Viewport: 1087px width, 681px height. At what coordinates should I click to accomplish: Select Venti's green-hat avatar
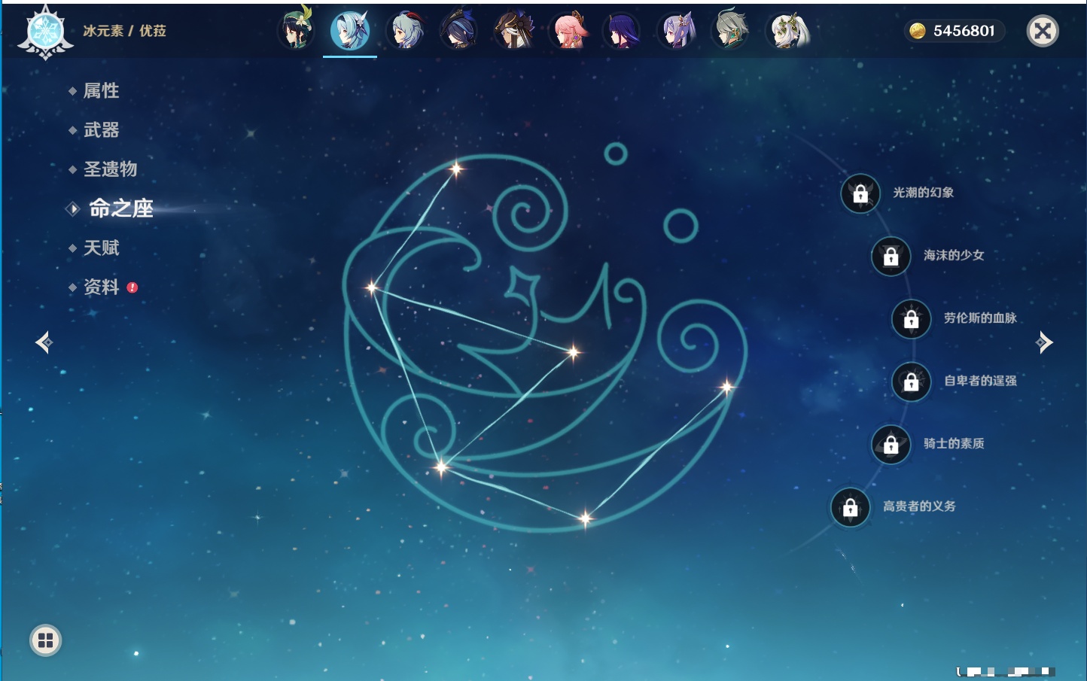click(296, 30)
